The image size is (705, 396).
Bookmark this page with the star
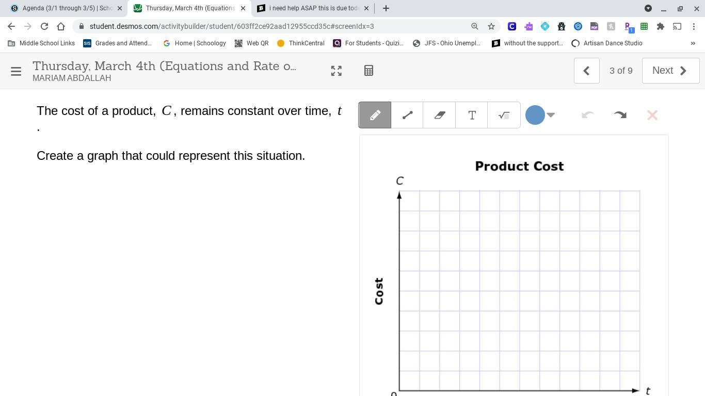click(x=491, y=26)
